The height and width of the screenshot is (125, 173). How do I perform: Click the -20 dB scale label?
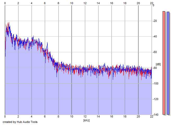pyautogui.click(x=155, y=21)
